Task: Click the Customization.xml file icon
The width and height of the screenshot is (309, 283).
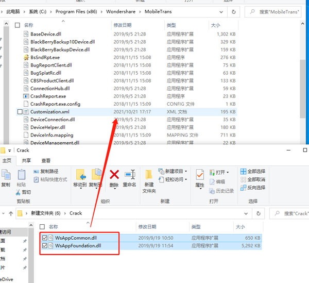Action: [x=26, y=112]
